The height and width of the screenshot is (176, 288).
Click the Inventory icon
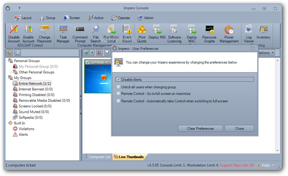[x=263, y=30]
